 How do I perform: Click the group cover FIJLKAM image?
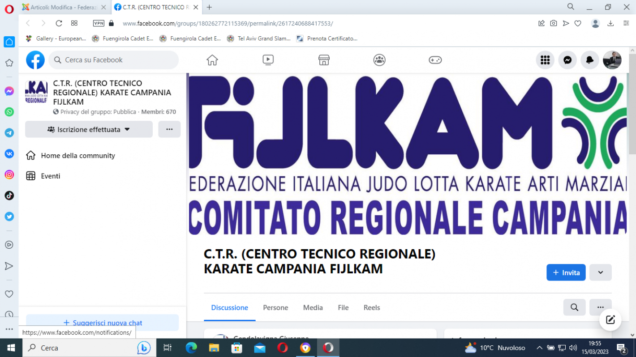[408, 154]
